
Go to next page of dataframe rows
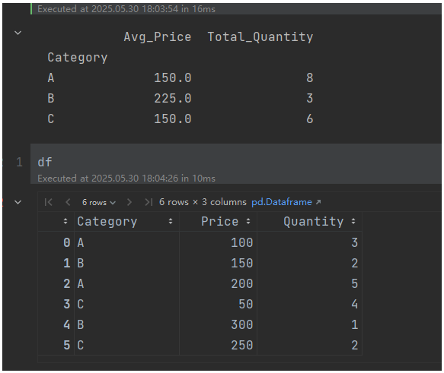[x=129, y=202]
